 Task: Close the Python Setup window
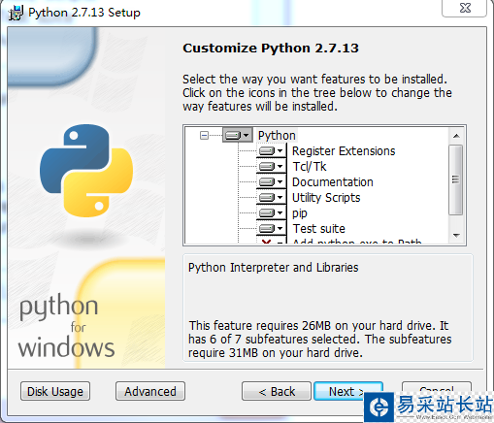coord(465,8)
